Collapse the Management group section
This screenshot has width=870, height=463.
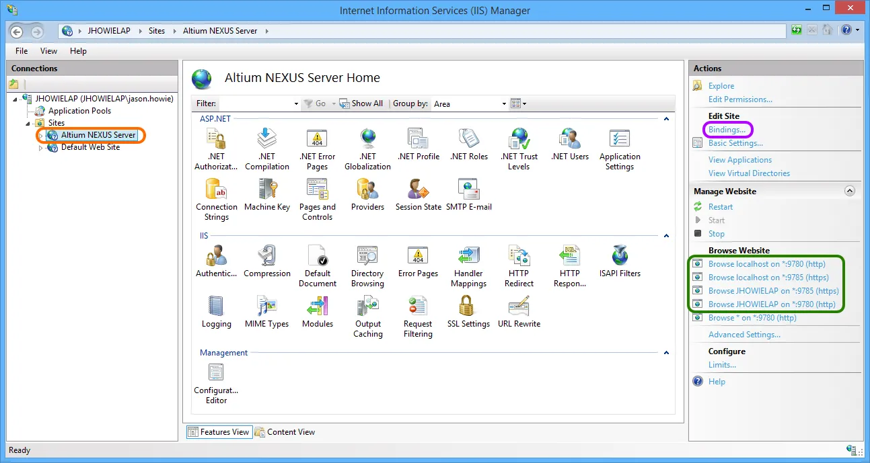click(666, 353)
